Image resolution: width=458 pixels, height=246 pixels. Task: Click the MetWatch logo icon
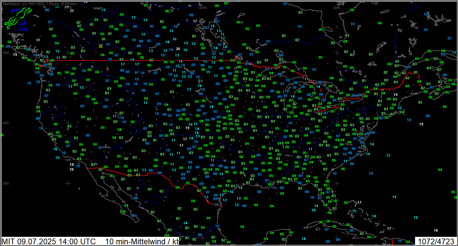coord(18,19)
